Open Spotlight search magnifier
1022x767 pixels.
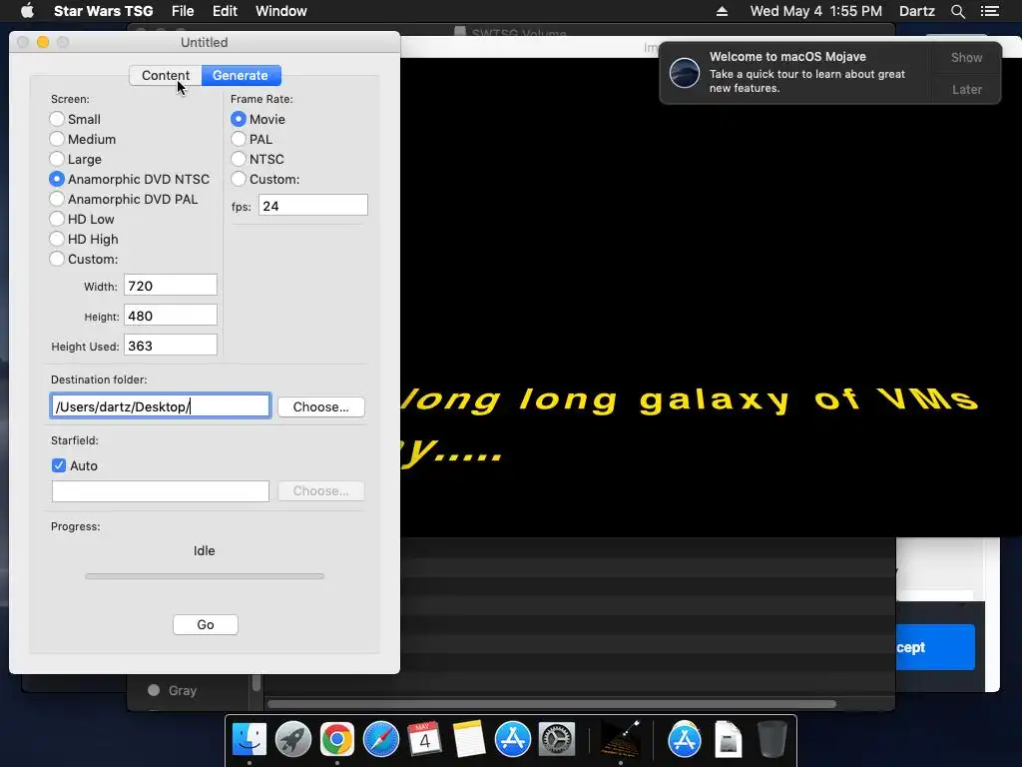click(957, 11)
